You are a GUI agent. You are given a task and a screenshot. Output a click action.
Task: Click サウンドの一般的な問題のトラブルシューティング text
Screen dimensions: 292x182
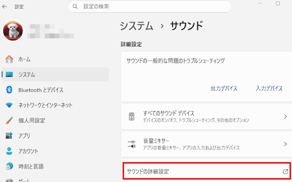[x=176, y=61]
